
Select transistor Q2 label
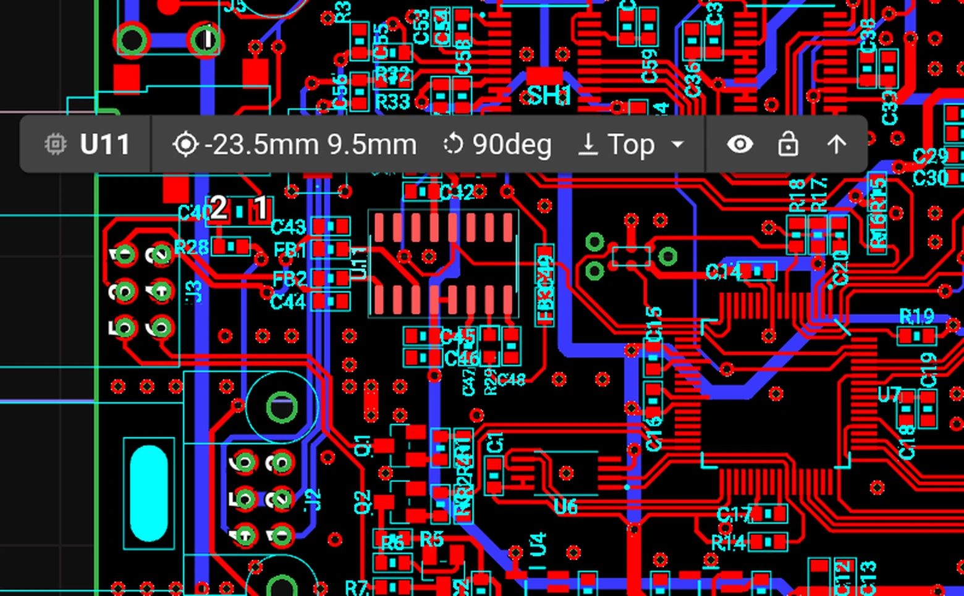coord(363,502)
